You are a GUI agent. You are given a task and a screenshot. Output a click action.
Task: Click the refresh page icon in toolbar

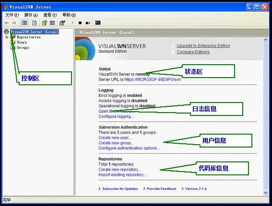35,23
